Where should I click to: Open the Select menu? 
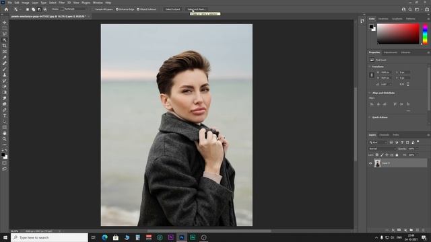pos(53,3)
